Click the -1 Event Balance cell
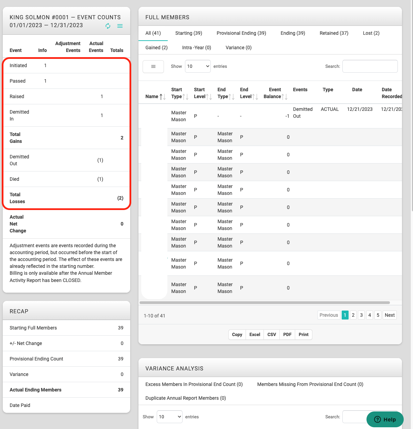Image resolution: width=413 pixels, height=429 pixels. point(287,116)
